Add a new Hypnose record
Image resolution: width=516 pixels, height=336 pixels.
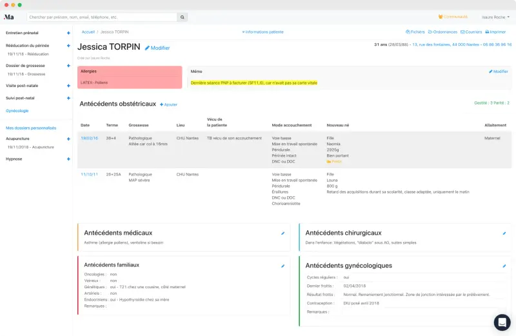[x=68, y=159]
